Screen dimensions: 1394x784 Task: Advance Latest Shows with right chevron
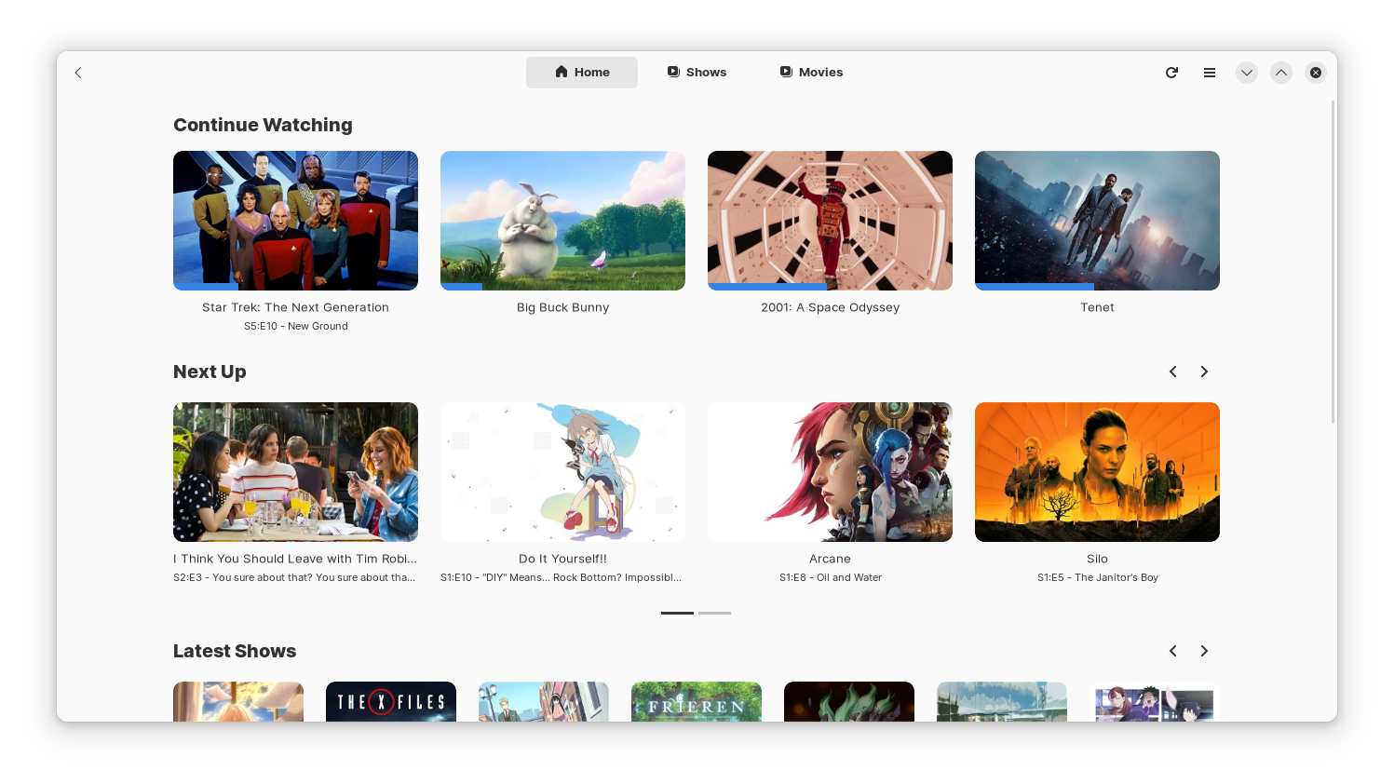click(x=1203, y=651)
